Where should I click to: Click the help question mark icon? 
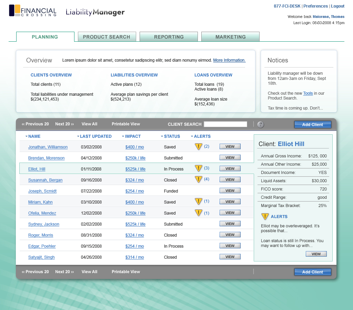tap(261, 125)
